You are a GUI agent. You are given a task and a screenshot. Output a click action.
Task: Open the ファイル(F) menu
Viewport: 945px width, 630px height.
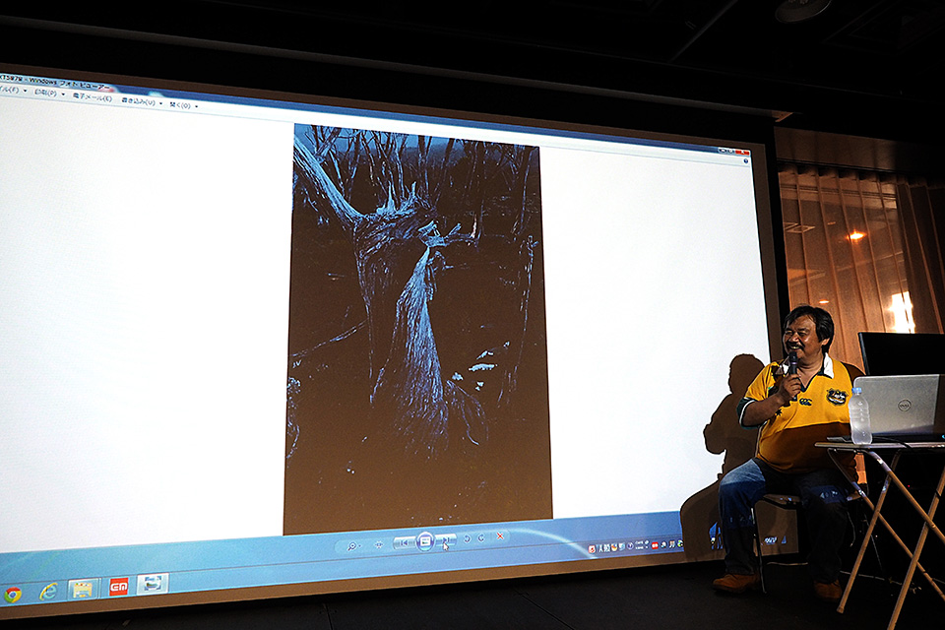8,90
